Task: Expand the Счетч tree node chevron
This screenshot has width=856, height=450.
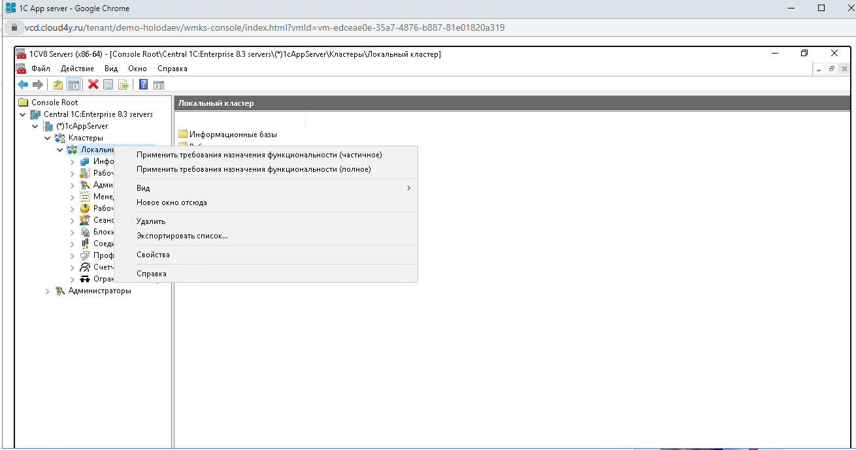Action: (73, 267)
